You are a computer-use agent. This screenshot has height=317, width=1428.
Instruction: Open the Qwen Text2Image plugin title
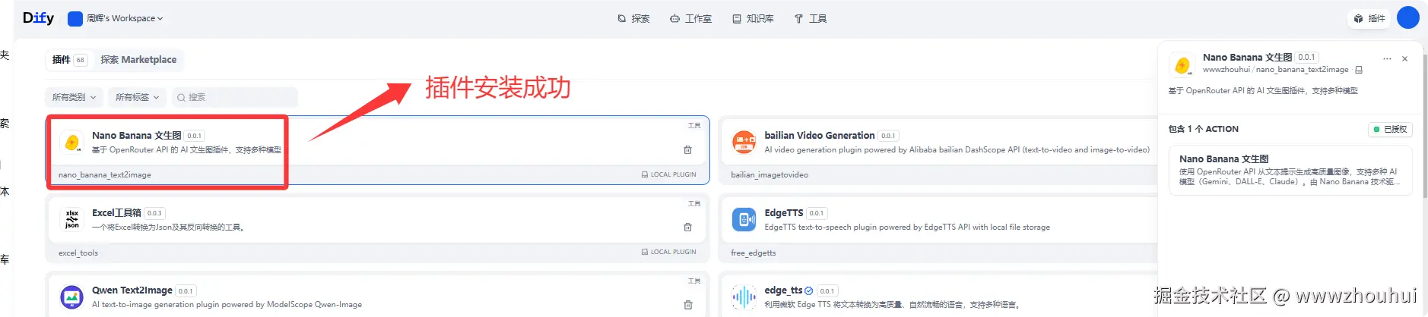132,290
